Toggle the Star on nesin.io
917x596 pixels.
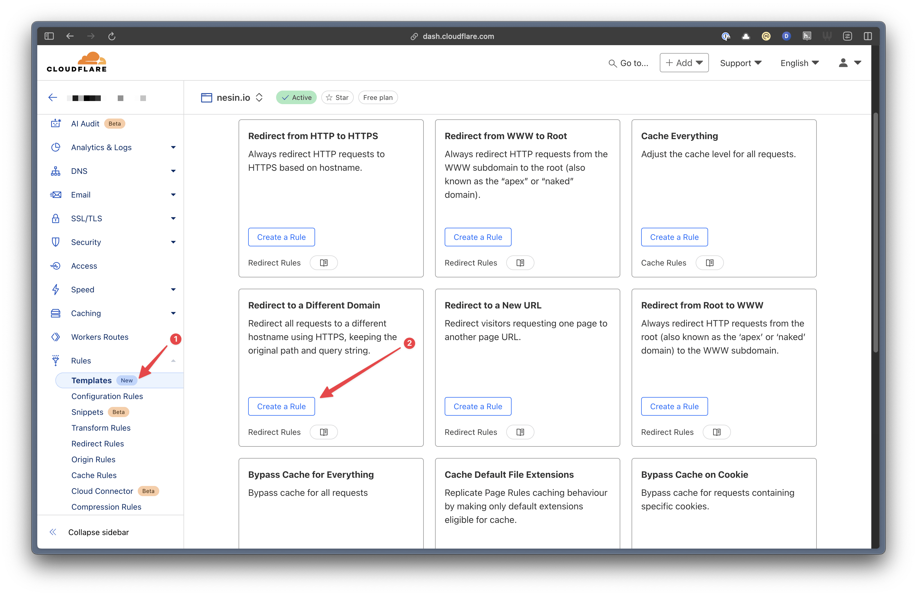337,97
